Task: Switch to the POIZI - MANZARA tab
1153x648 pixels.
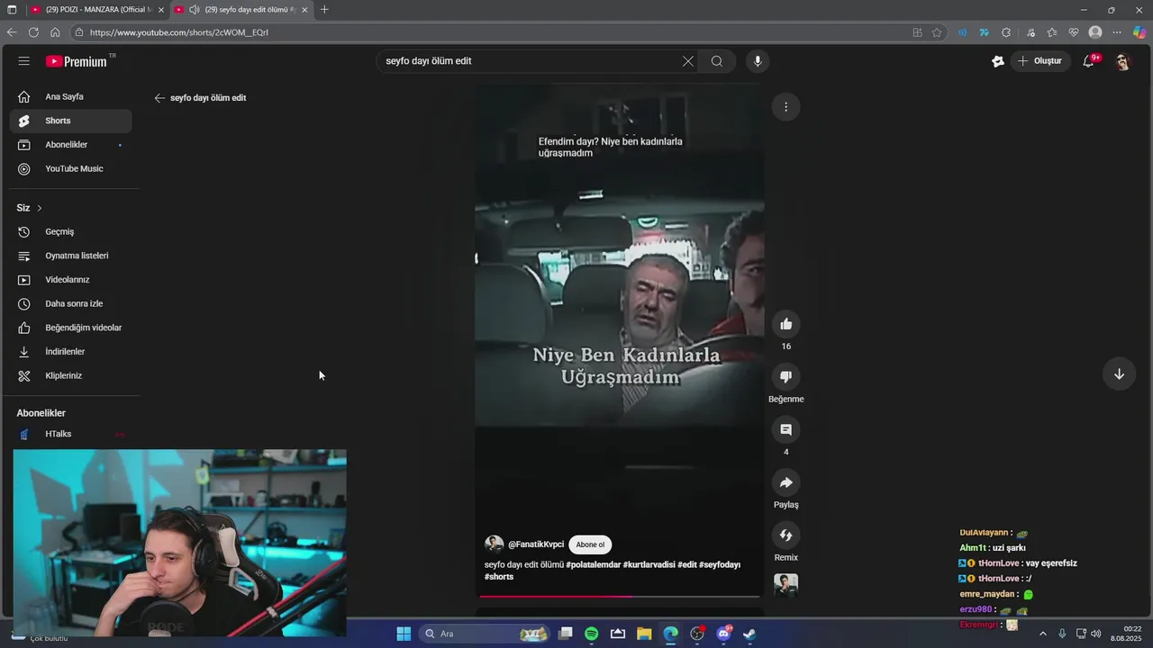Action: click(97, 10)
